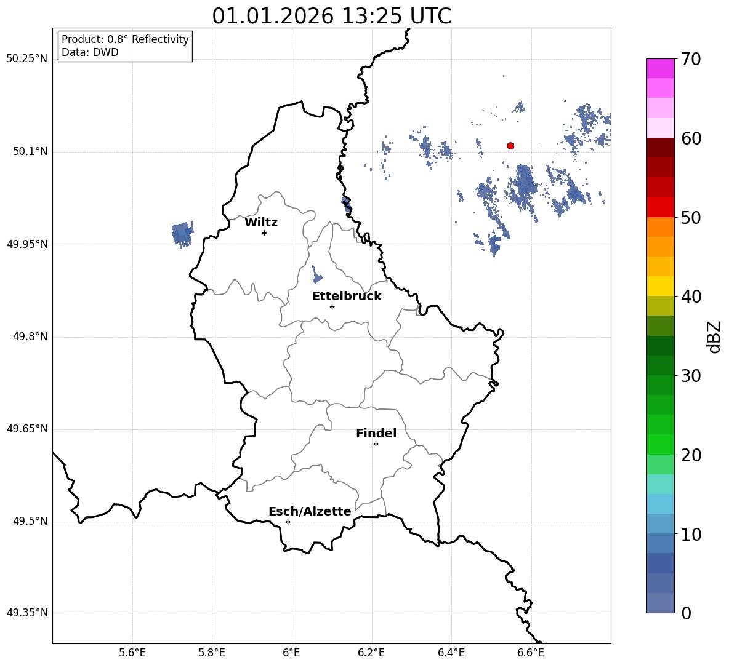Click the 50.1°N latitude label
Image resolution: width=729 pixels, height=665 pixels.
(x=30, y=151)
